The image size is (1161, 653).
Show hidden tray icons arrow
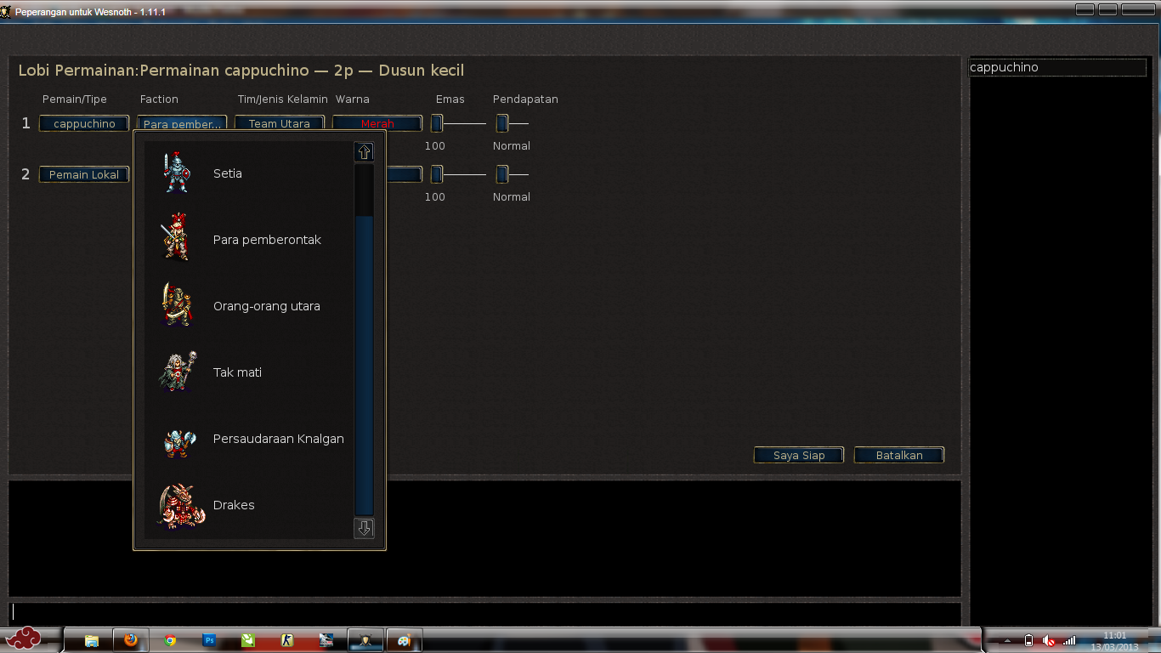(1008, 640)
